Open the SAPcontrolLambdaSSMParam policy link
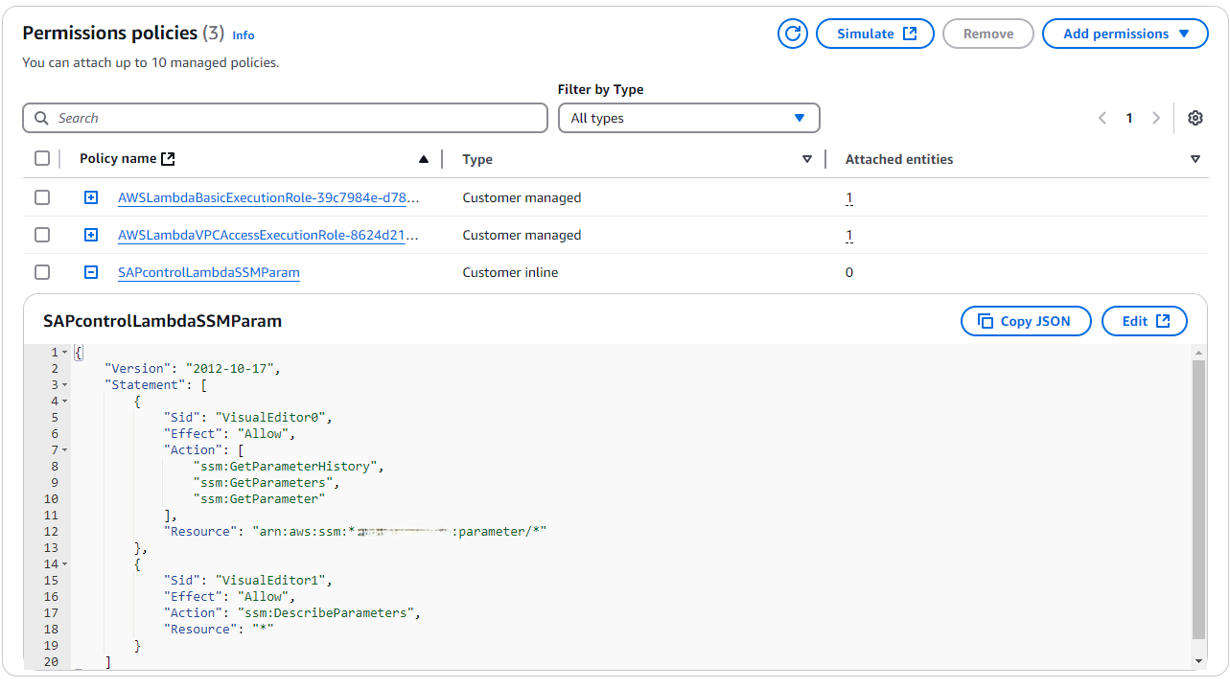This screenshot has height=689, width=1230. pos(209,272)
